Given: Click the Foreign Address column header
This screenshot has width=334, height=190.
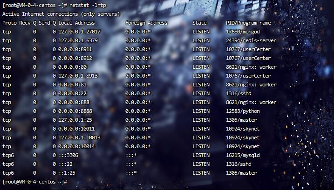Looking at the screenshot, I should click(x=146, y=23).
